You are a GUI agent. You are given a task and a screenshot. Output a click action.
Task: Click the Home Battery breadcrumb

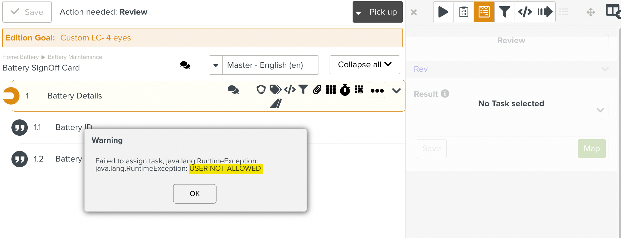click(21, 57)
